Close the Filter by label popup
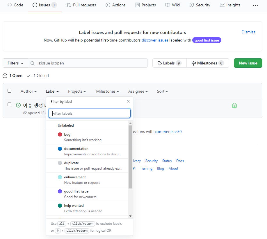This screenshot has height=239, width=267. 128,101
